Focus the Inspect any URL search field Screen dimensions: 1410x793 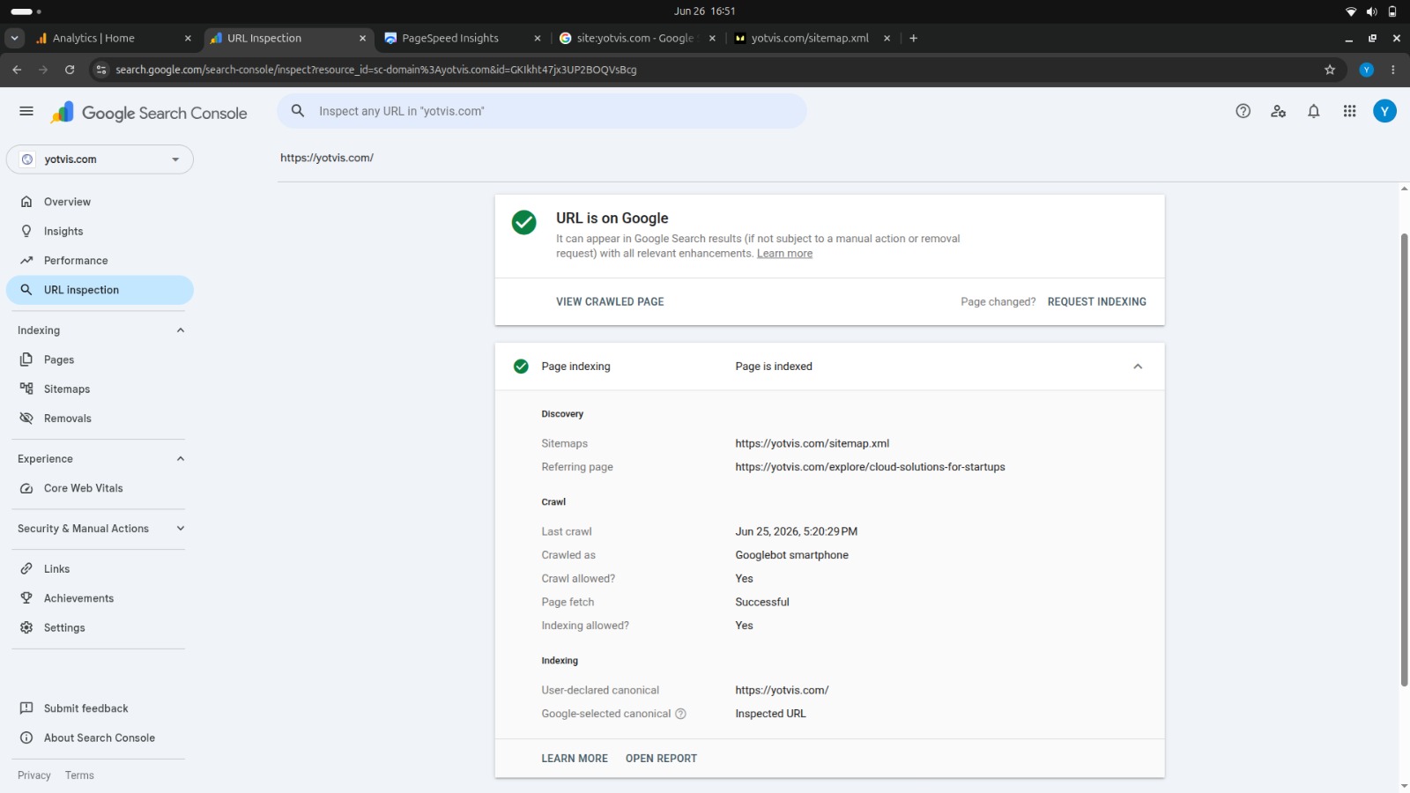coord(542,111)
